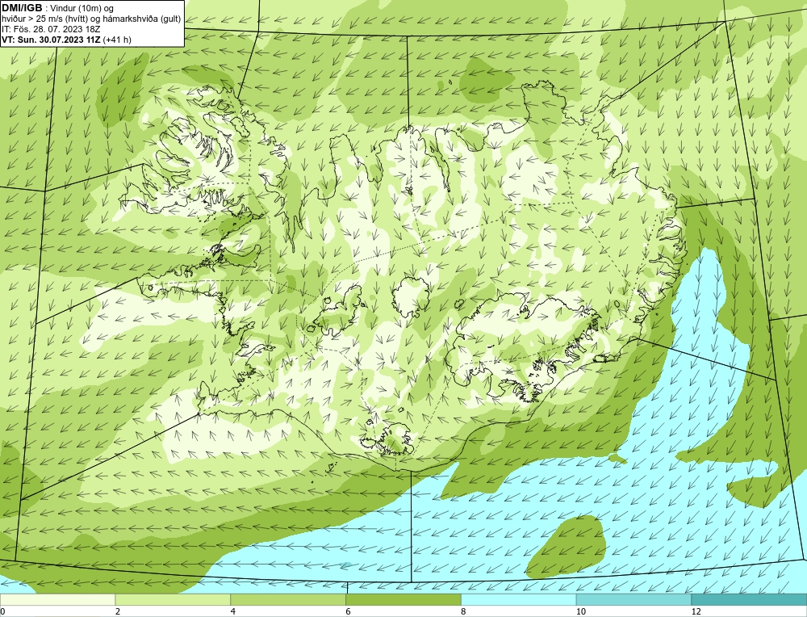Click the legend label '6'
This screenshot has height=617, width=807.
(349, 612)
